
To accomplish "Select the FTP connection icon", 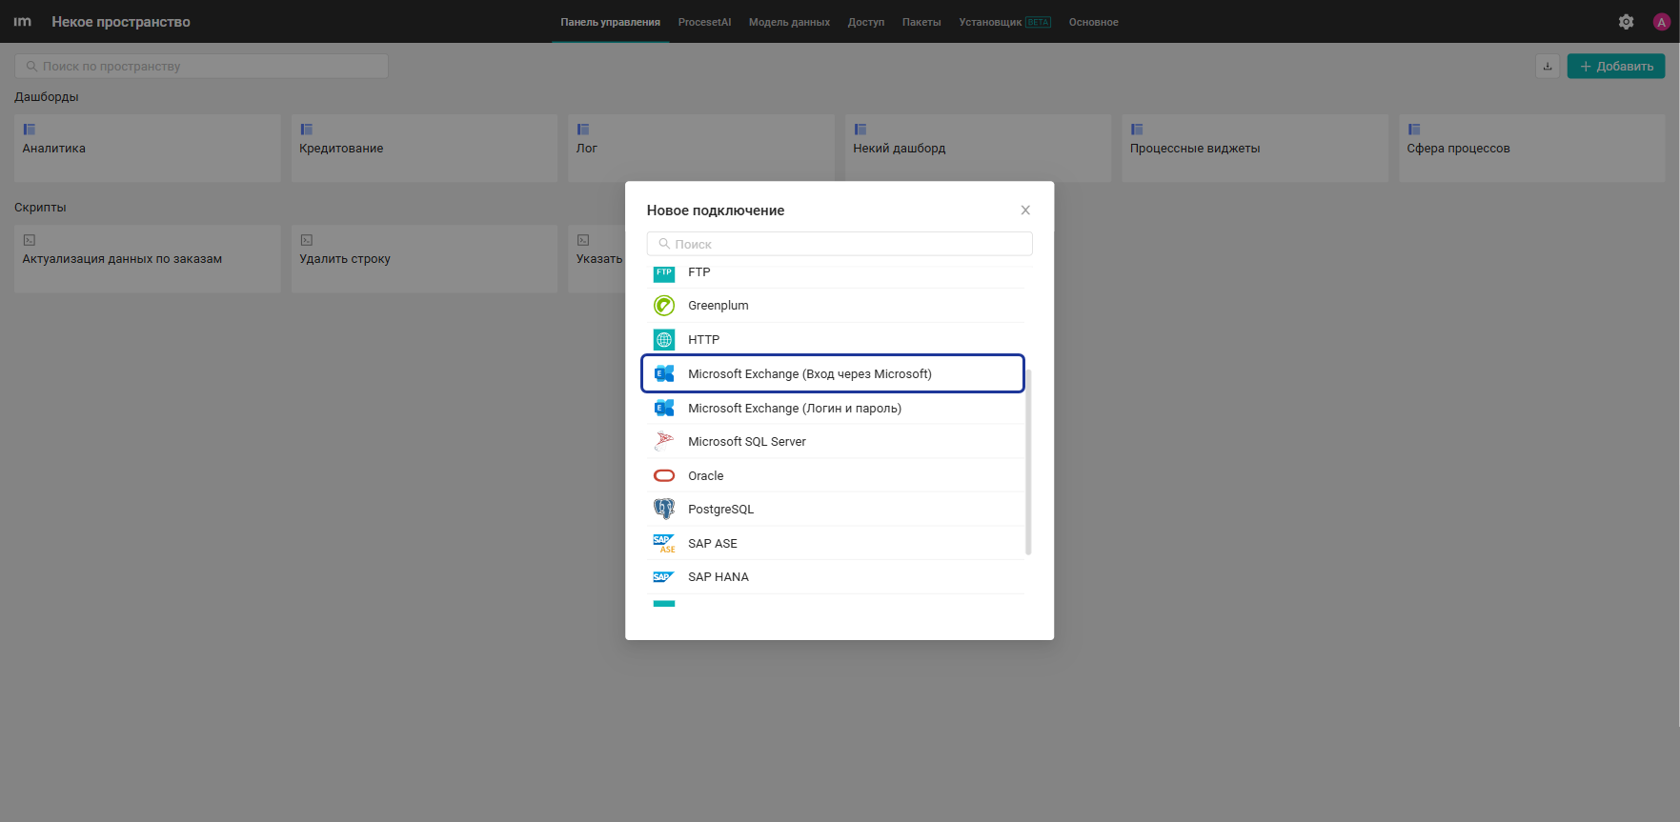I will 664,274.
